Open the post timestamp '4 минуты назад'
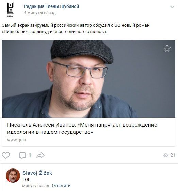 (40, 13)
